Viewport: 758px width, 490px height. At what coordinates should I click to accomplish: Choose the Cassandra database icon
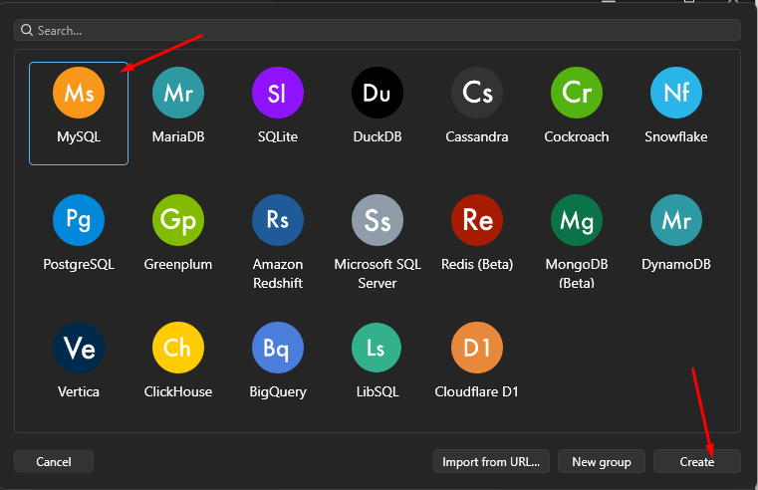(x=477, y=93)
